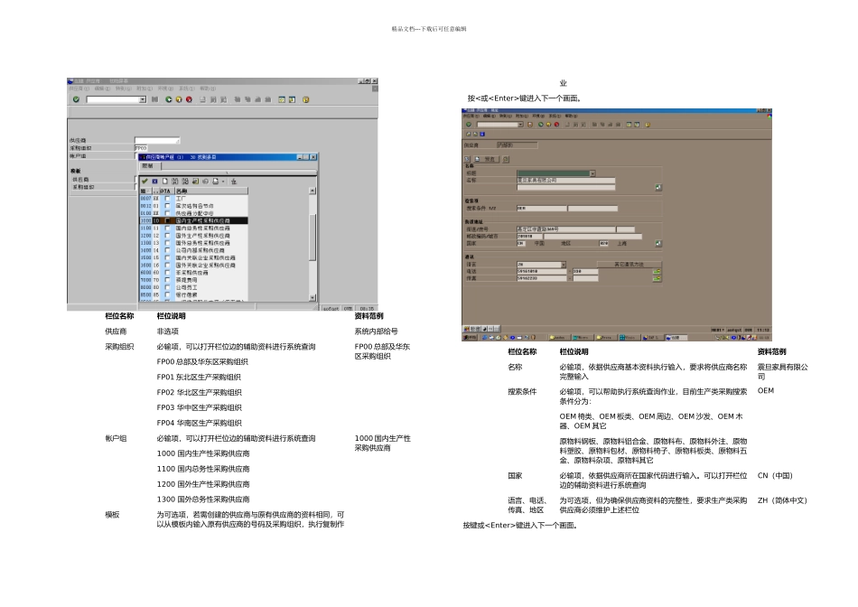Open 编辑 menu in vendor address window
The image size is (858, 607).
[x=489, y=116]
